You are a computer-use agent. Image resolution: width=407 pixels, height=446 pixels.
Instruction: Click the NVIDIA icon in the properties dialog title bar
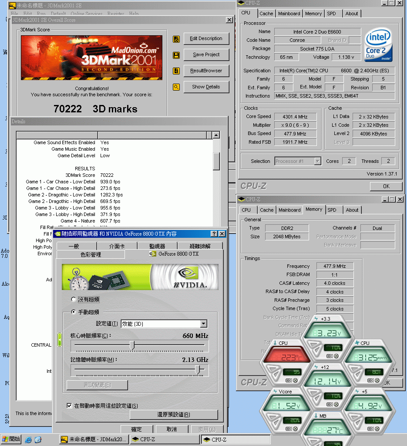tap(57, 234)
